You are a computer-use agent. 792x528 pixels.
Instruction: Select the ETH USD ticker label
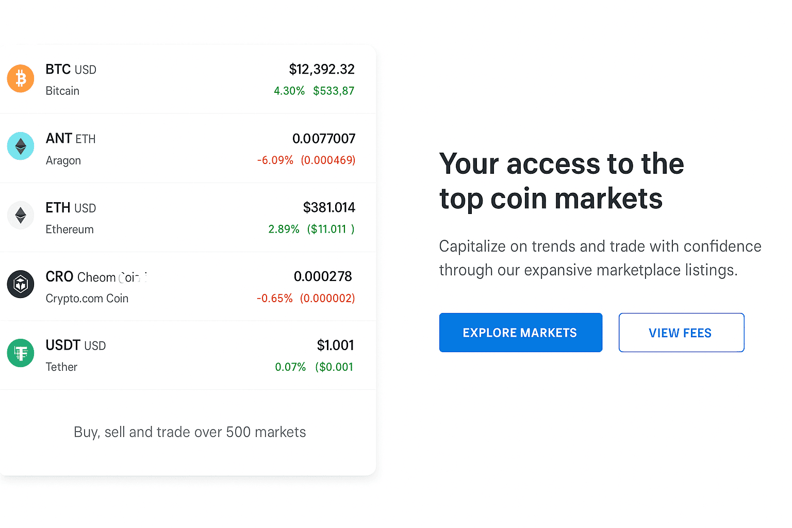tap(71, 208)
